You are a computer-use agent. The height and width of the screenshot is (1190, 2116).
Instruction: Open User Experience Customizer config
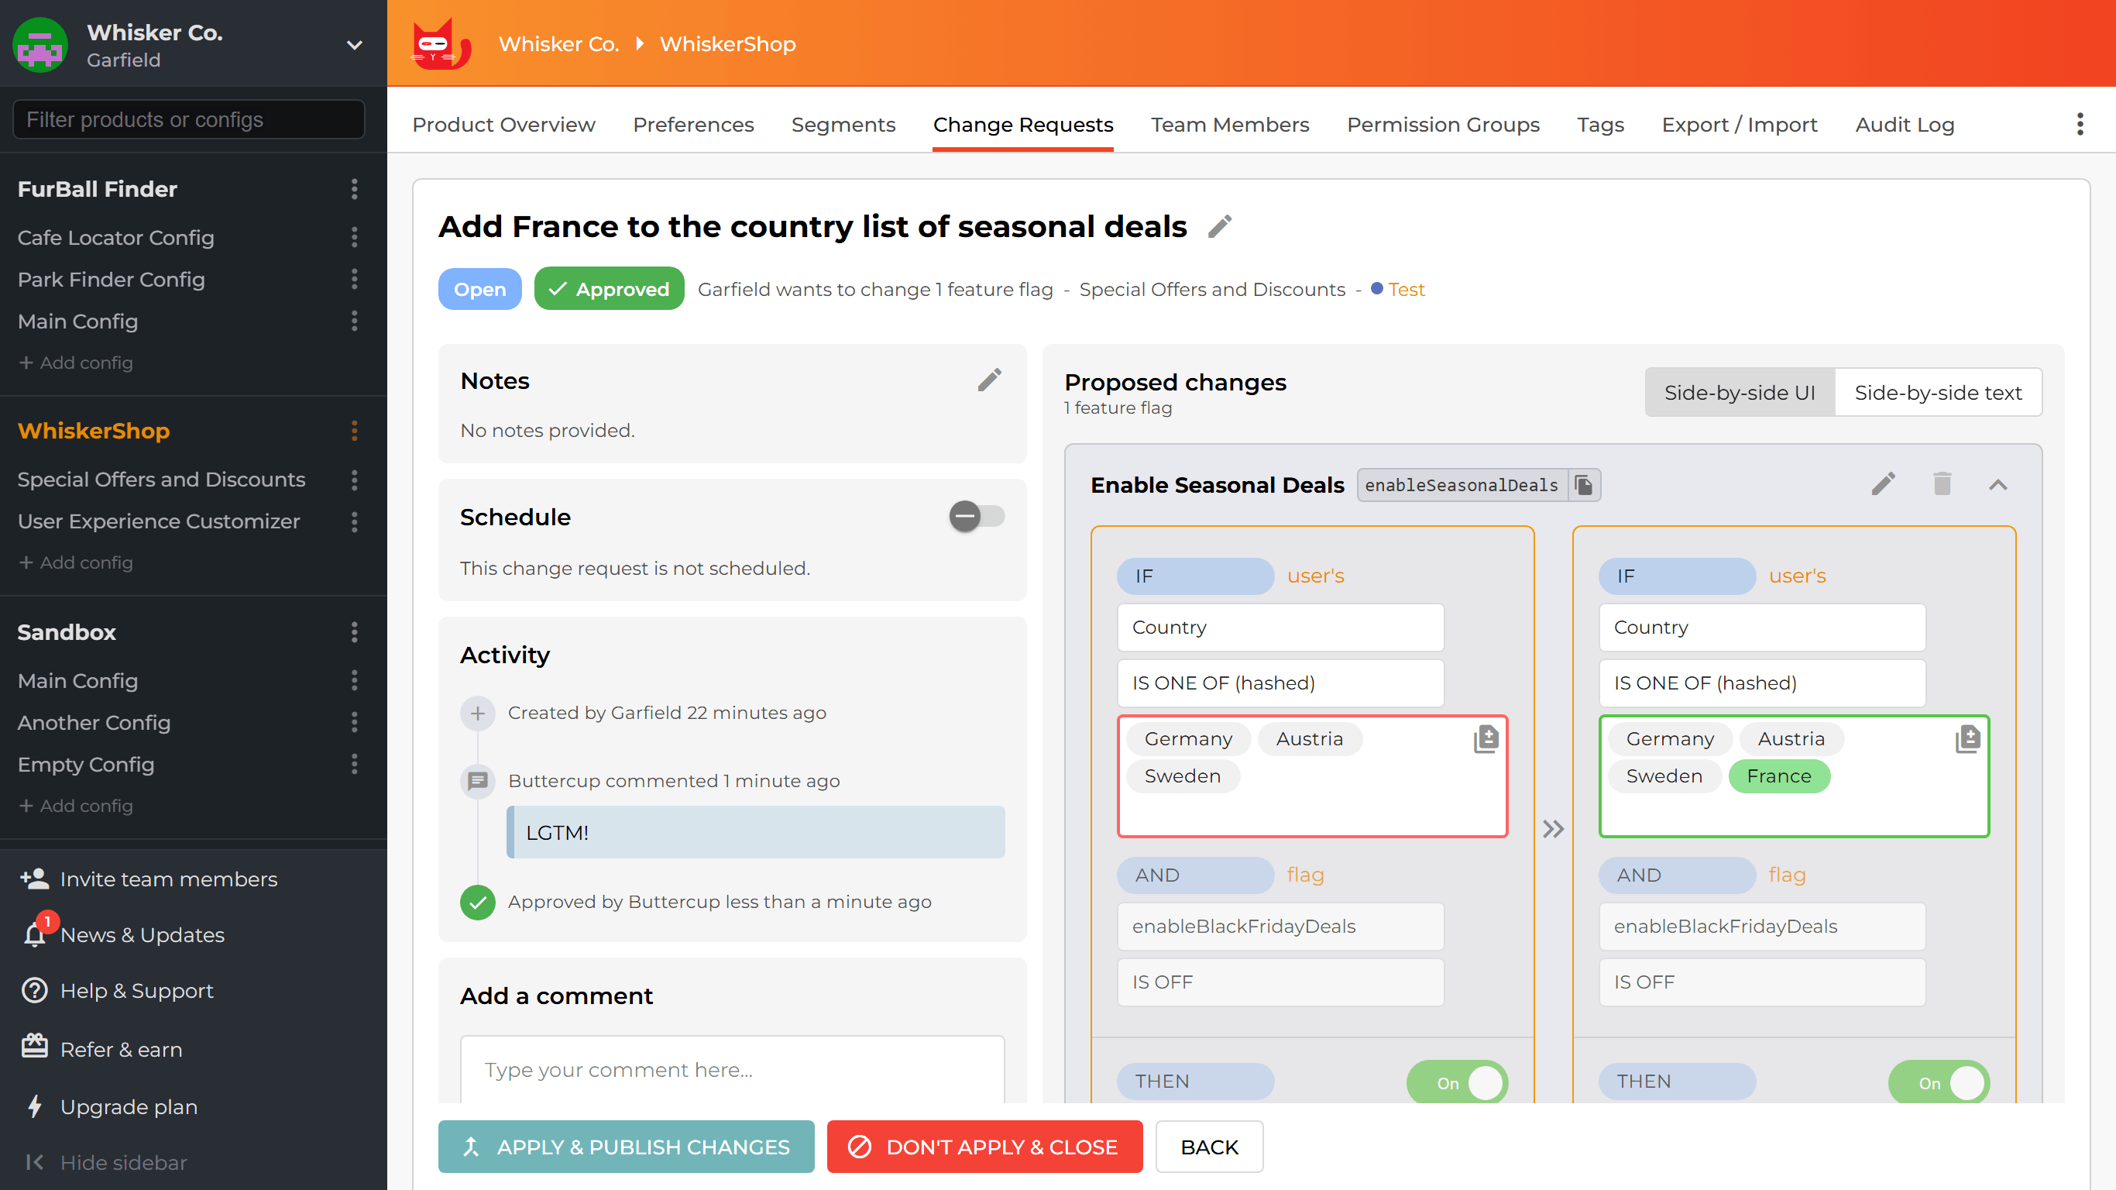[159, 521]
